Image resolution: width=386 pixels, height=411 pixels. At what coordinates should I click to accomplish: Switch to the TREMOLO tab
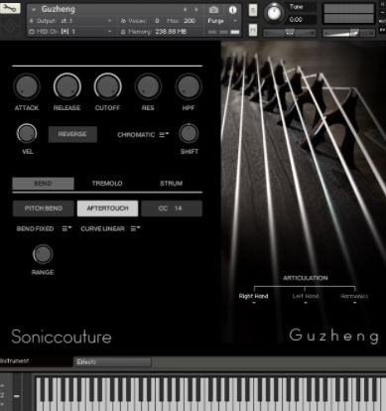(107, 184)
